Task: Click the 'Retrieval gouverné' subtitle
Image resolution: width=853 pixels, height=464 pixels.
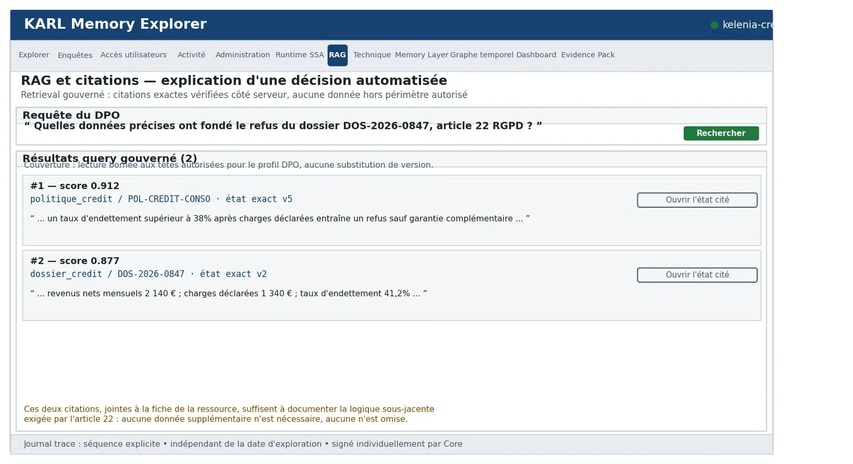Action: [244, 95]
